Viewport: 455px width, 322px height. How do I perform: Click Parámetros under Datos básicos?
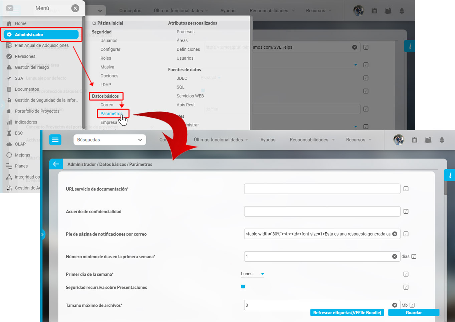coord(111,113)
